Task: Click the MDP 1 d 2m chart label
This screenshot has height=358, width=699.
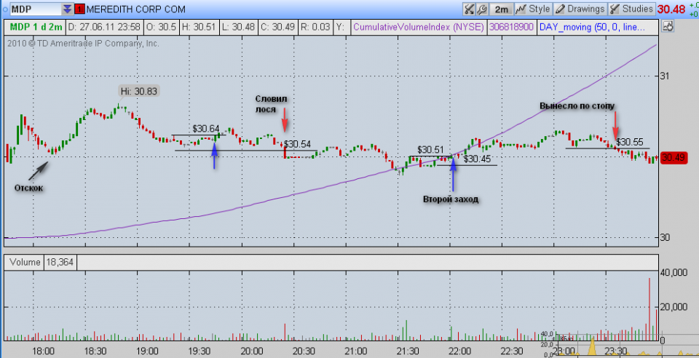Action: pos(35,27)
